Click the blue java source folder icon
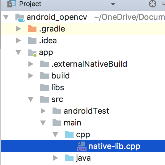This screenshot has height=165, width=165. (69, 158)
